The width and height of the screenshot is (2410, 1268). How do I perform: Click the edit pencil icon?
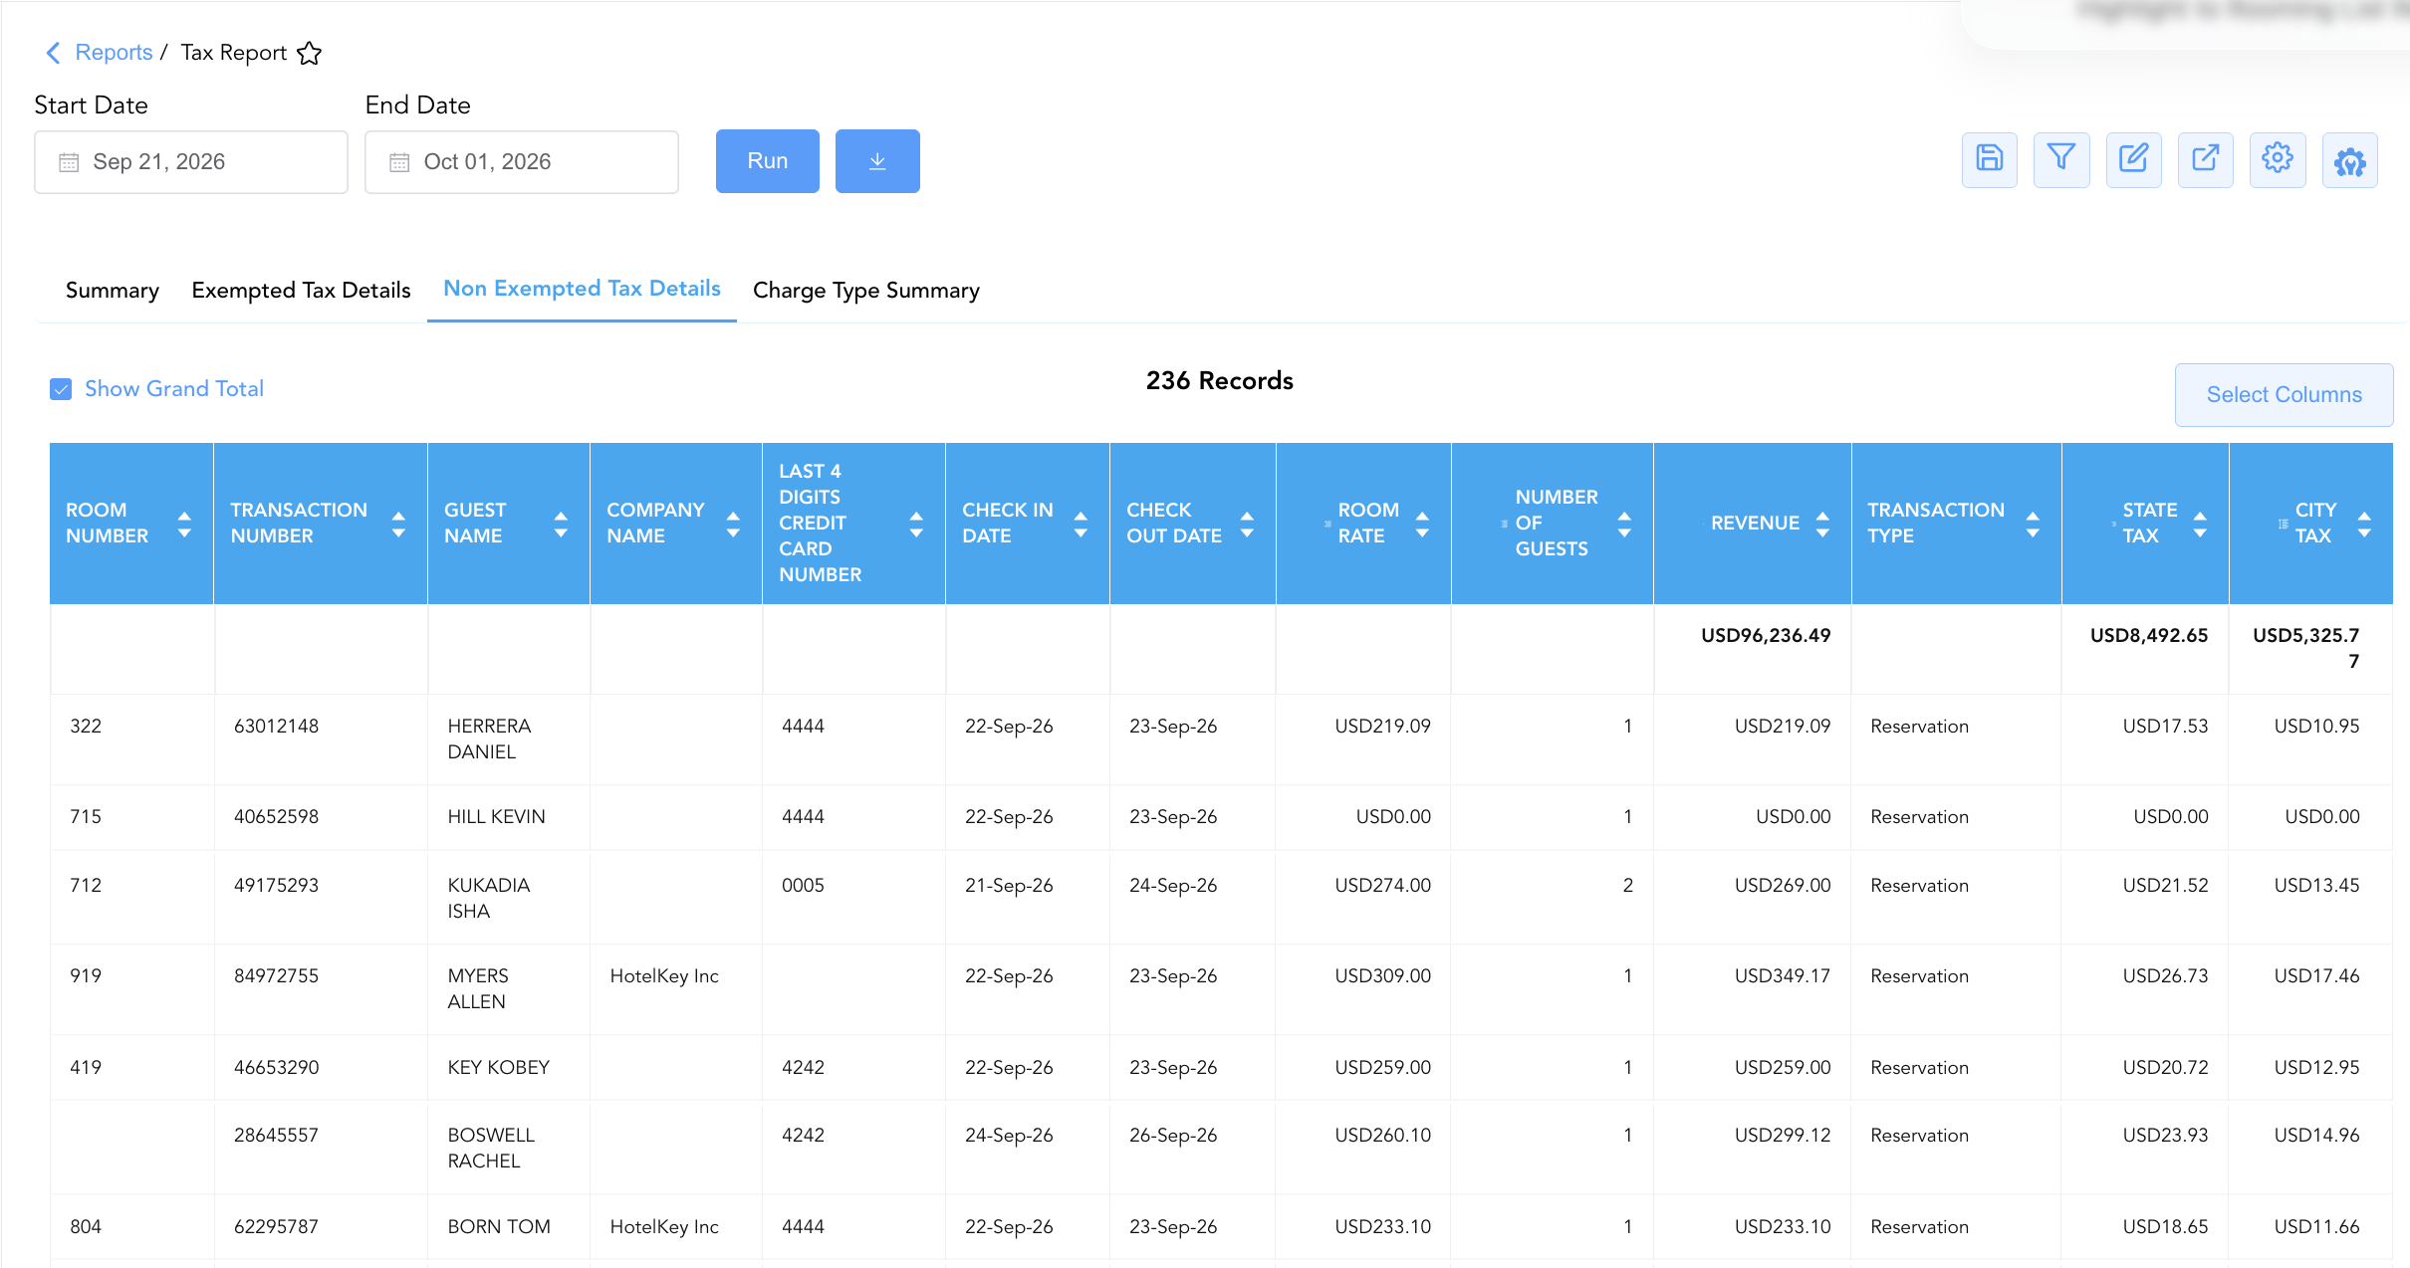[2133, 159]
